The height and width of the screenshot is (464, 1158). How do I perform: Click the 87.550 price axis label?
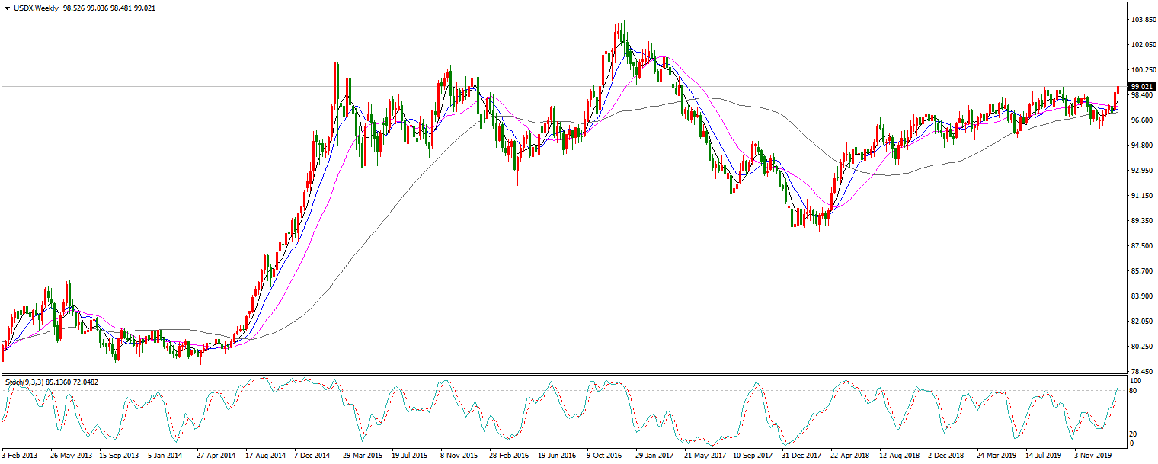[1140, 246]
